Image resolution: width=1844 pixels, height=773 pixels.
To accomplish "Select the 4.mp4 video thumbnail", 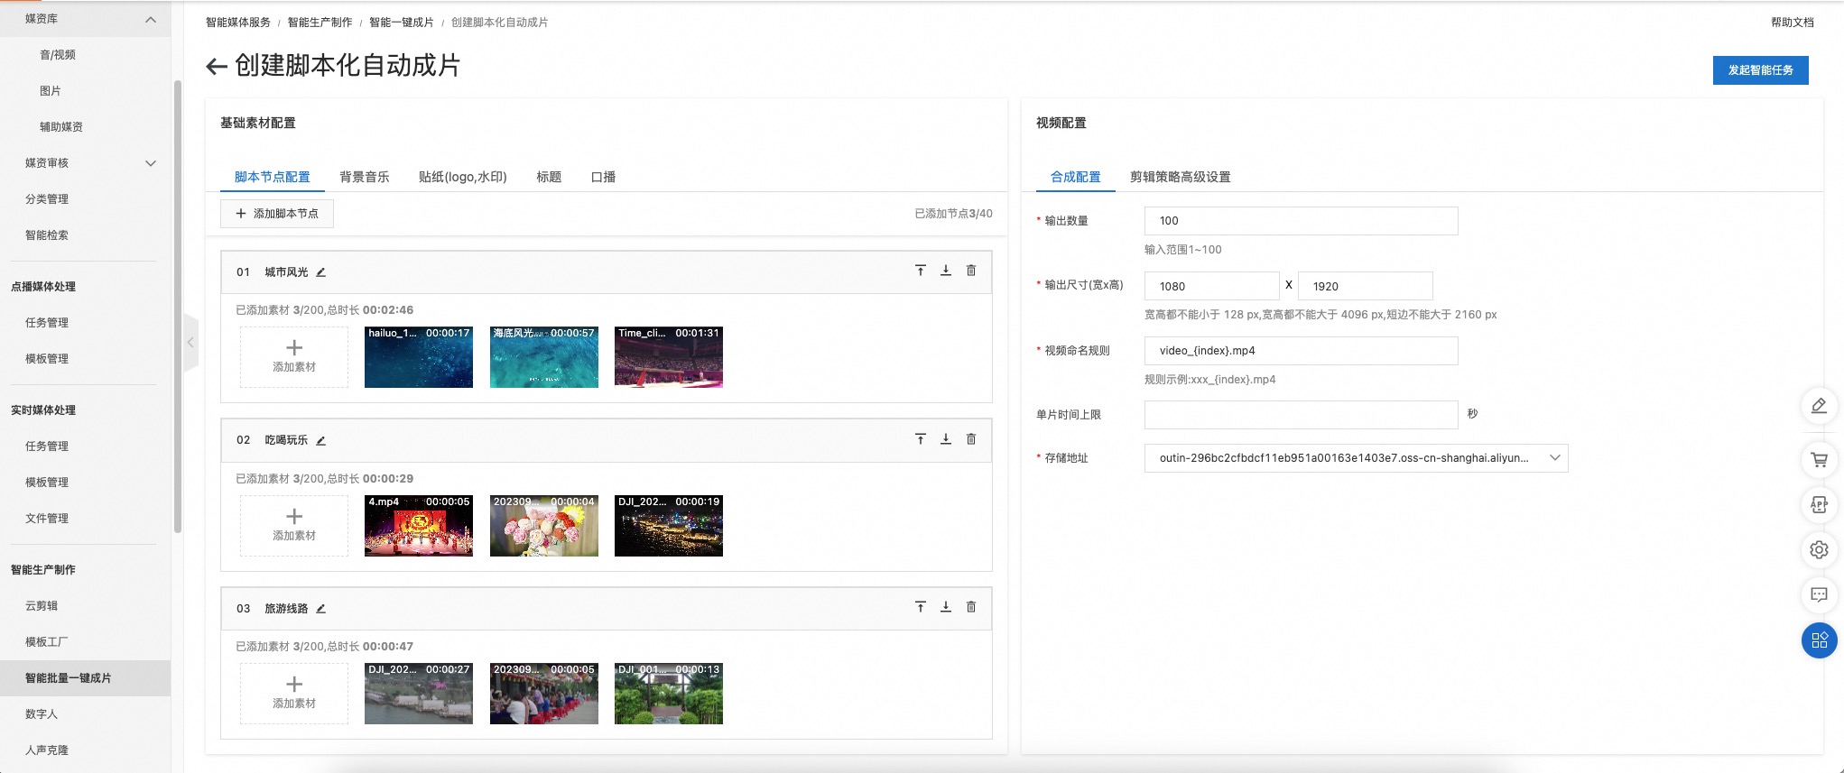I will [418, 527].
